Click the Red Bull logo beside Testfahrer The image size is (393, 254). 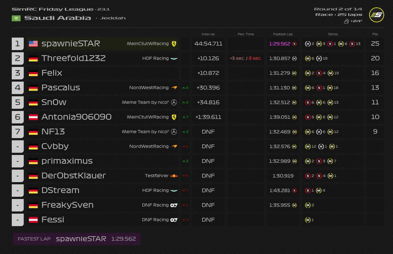[174, 176]
